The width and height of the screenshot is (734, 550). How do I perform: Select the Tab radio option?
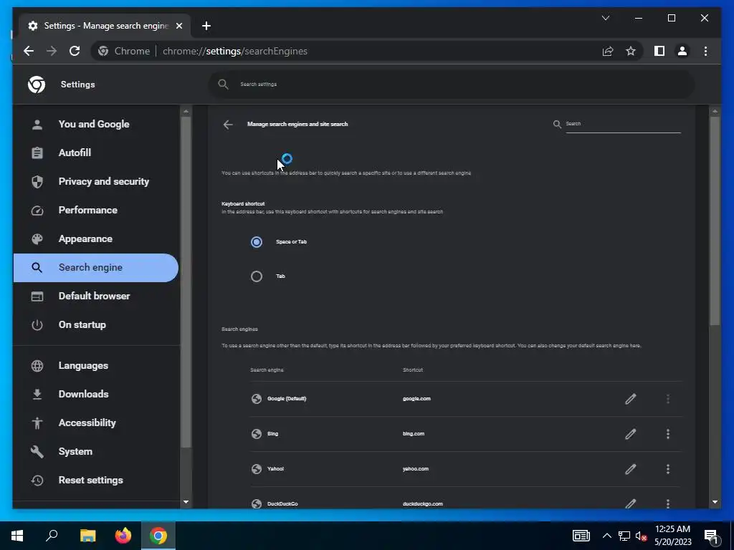coord(257,276)
